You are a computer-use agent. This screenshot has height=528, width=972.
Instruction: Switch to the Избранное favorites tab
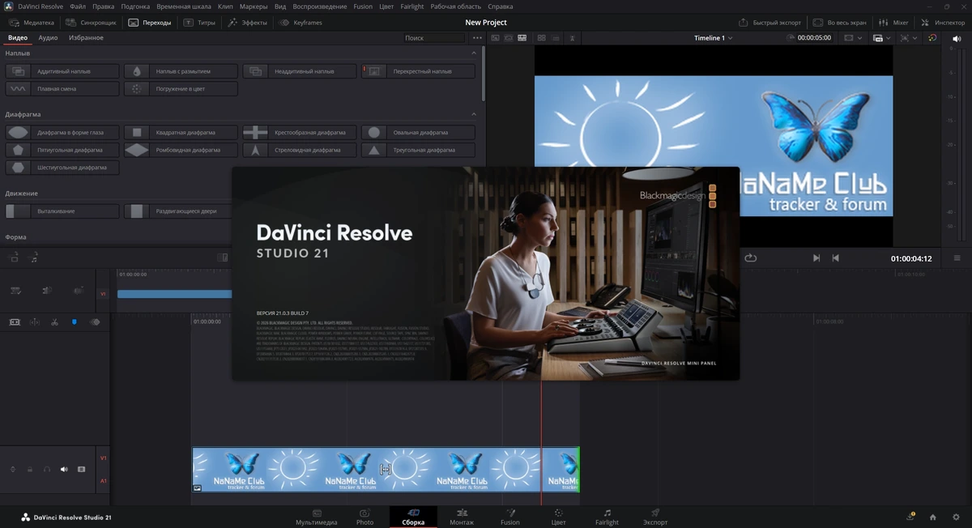coord(86,38)
